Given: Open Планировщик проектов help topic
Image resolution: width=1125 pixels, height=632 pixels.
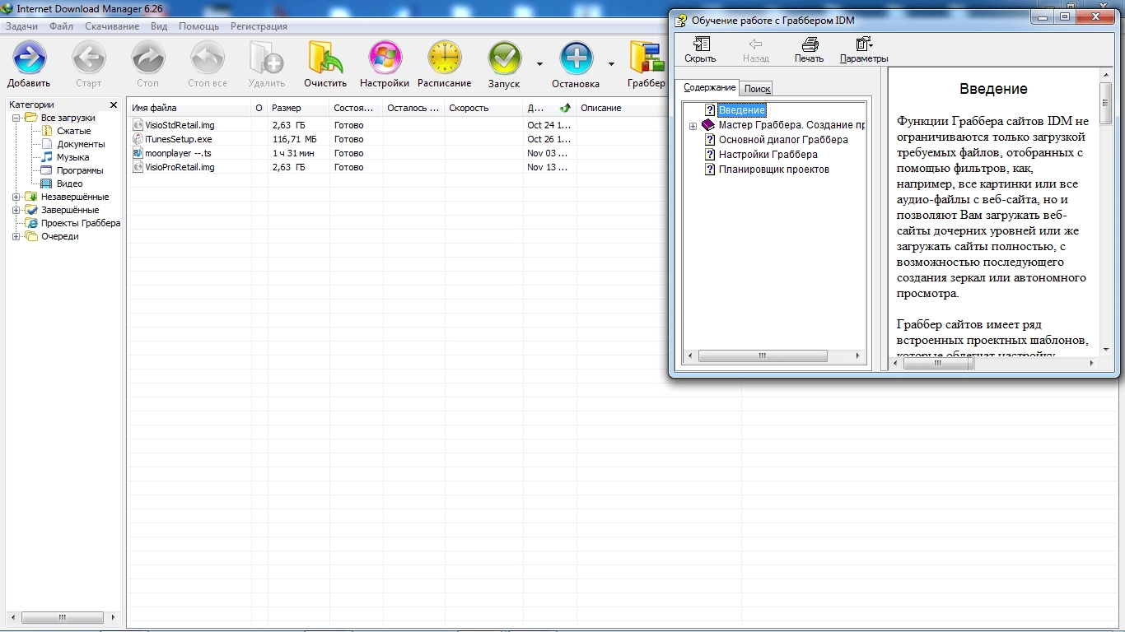Looking at the screenshot, I should 773,170.
